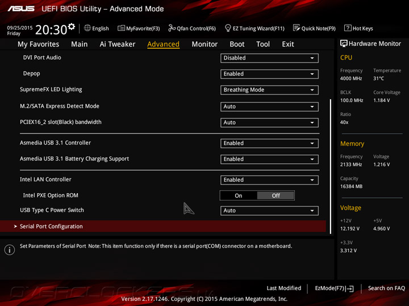Screen dimensions: 409x306
Task: Switch to Tool tab
Action: (x=263, y=44)
